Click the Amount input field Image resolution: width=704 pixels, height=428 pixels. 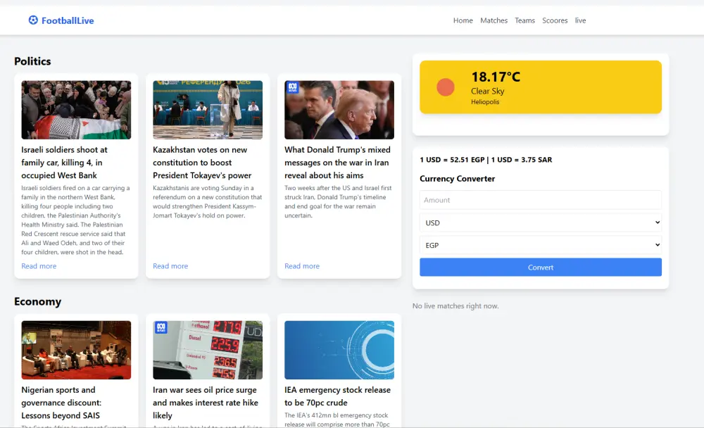[x=540, y=200]
